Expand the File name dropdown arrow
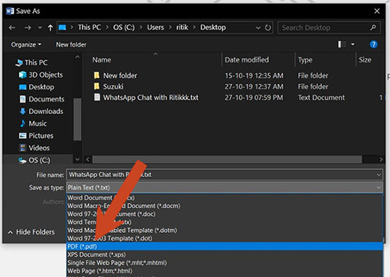 pos(379,175)
